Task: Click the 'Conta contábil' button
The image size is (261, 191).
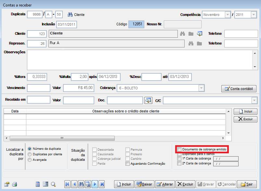Action: [239, 89]
